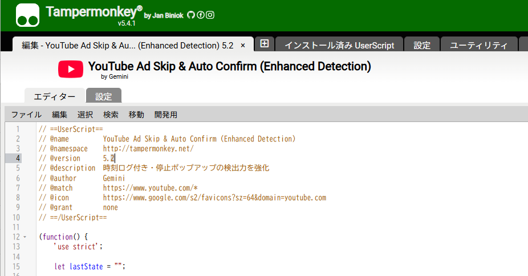Open the 検索 menu
The height and width of the screenshot is (276, 528).
(x=111, y=115)
